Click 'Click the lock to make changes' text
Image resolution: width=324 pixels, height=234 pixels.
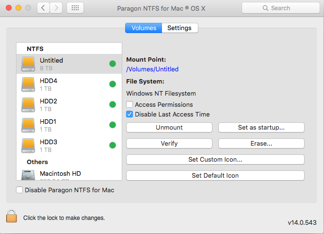pyautogui.click(x=64, y=218)
